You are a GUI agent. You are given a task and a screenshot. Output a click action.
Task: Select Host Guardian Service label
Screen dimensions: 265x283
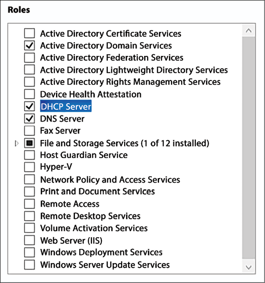[x=84, y=155]
